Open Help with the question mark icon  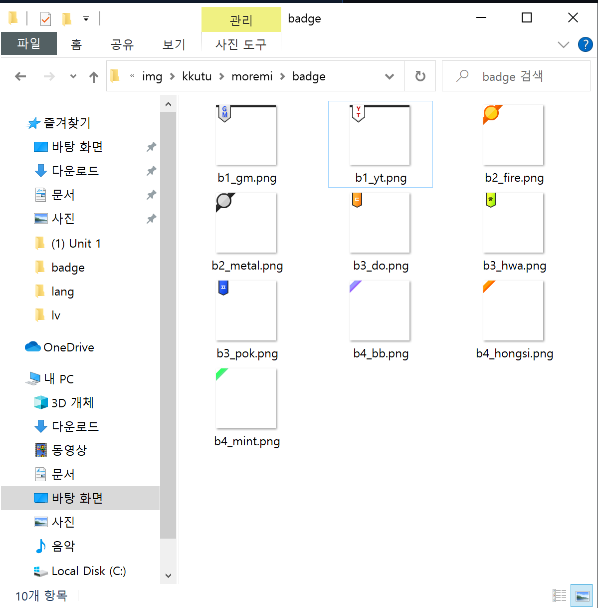tap(585, 44)
